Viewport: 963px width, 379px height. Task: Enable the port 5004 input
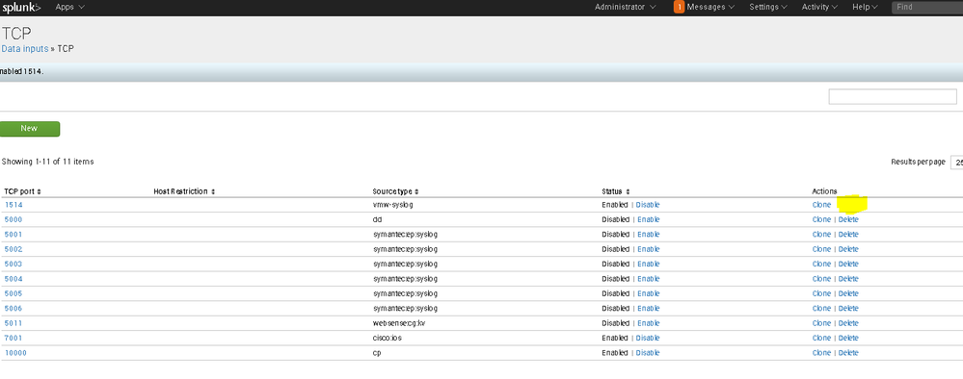[x=649, y=278]
